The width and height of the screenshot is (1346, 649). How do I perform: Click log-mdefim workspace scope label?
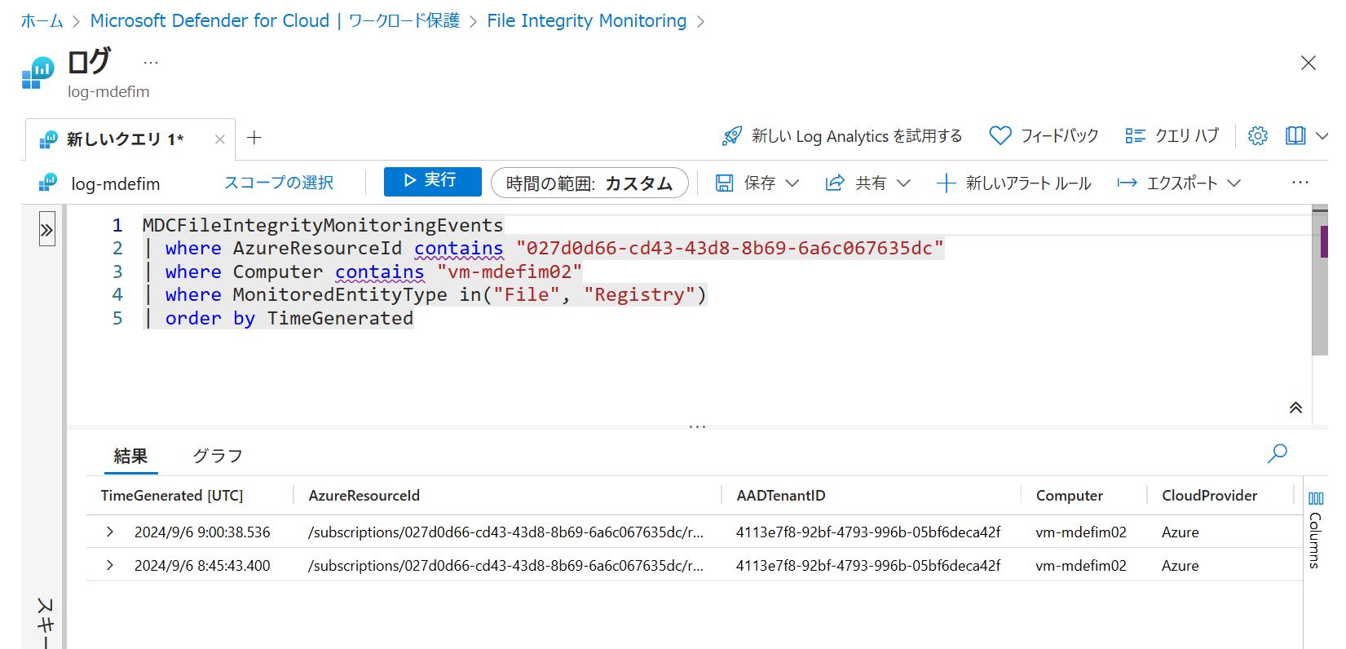(116, 183)
